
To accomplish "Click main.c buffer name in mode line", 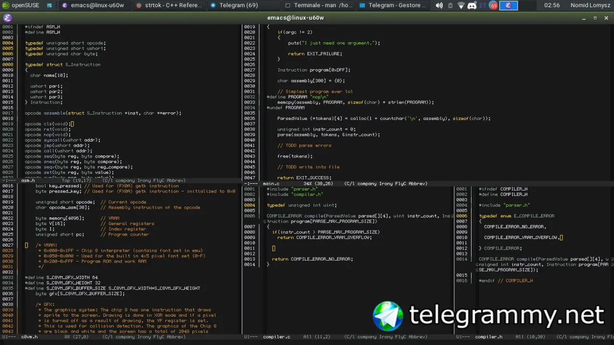I will (x=271, y=183).
